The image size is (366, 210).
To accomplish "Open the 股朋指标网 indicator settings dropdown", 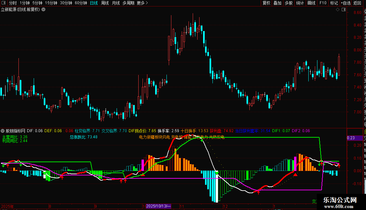I will click(3, 131).
